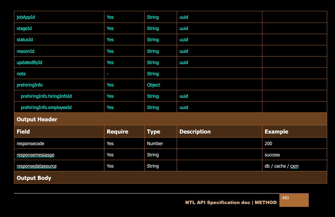Screen dimensions: 335x217
Task: Select the note field name
Action: tap(21, 74)
